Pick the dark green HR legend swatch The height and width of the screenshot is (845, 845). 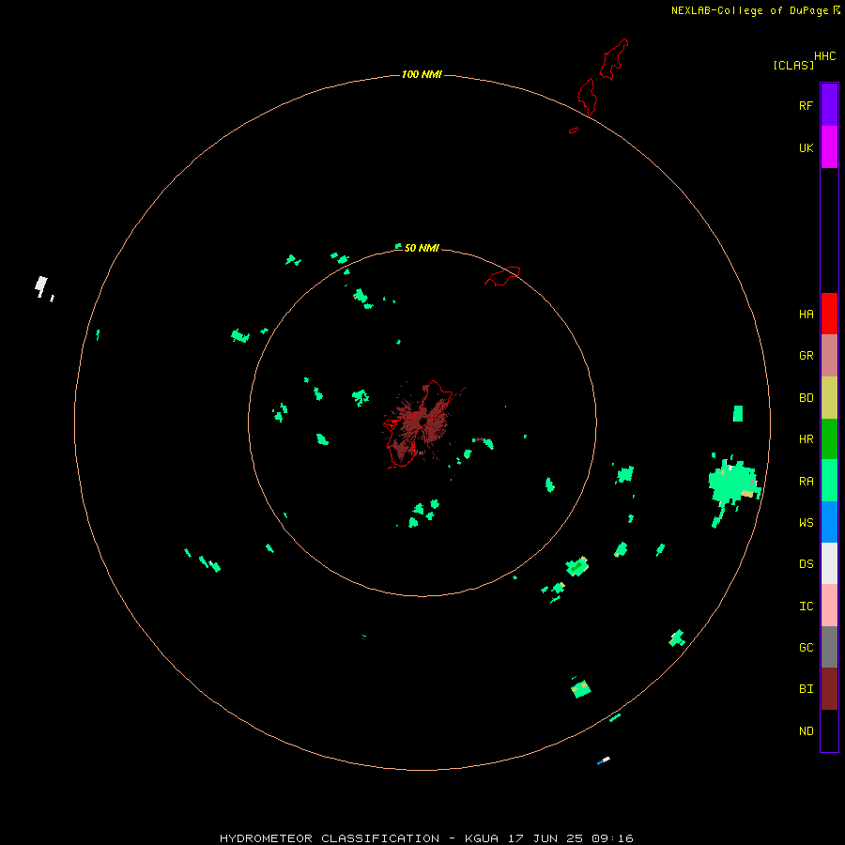829,439
